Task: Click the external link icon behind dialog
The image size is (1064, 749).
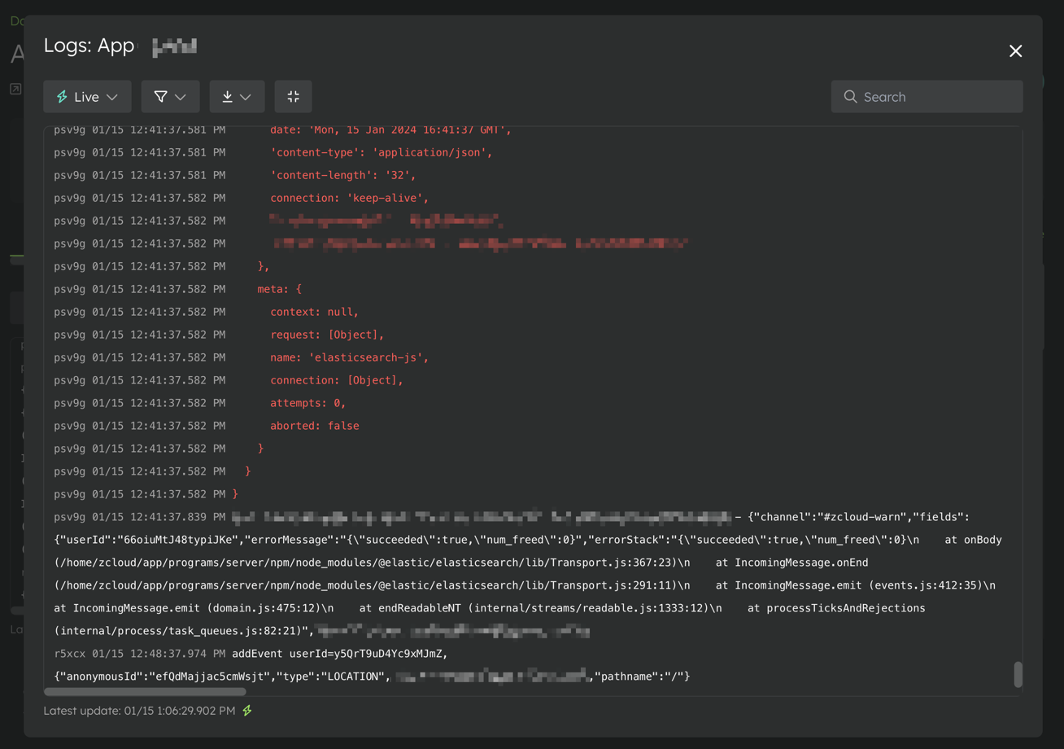Action: point(15,89)
